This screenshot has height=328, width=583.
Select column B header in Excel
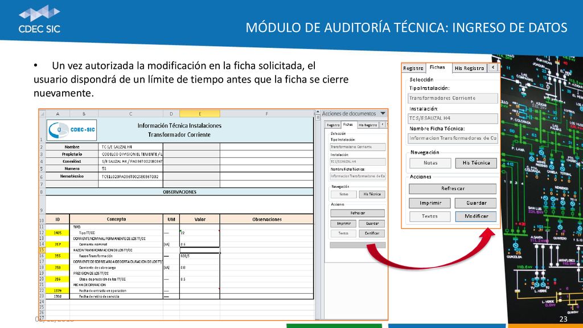pos(84,114)
